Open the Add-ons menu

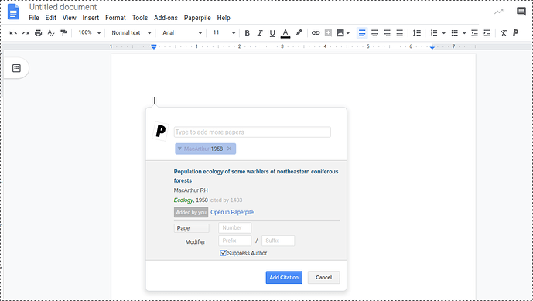coord(166,18)
